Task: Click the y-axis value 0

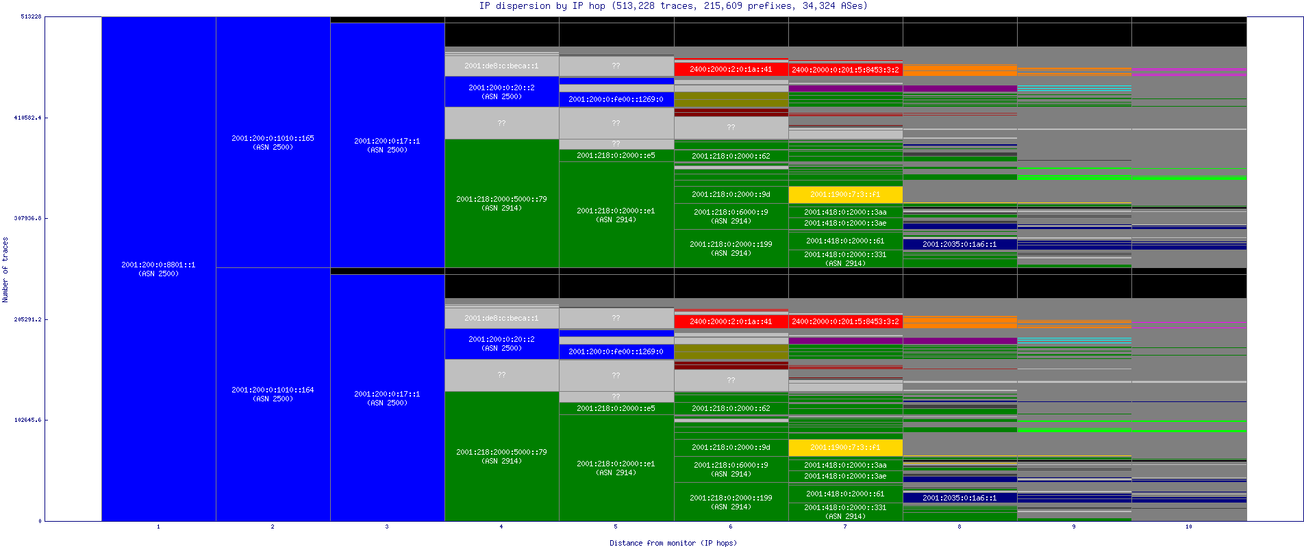Action: 40,521
